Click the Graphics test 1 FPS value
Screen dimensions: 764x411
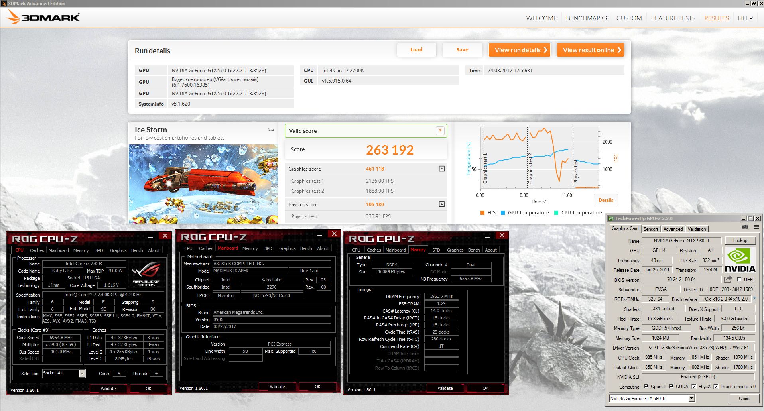click(380, 181)
